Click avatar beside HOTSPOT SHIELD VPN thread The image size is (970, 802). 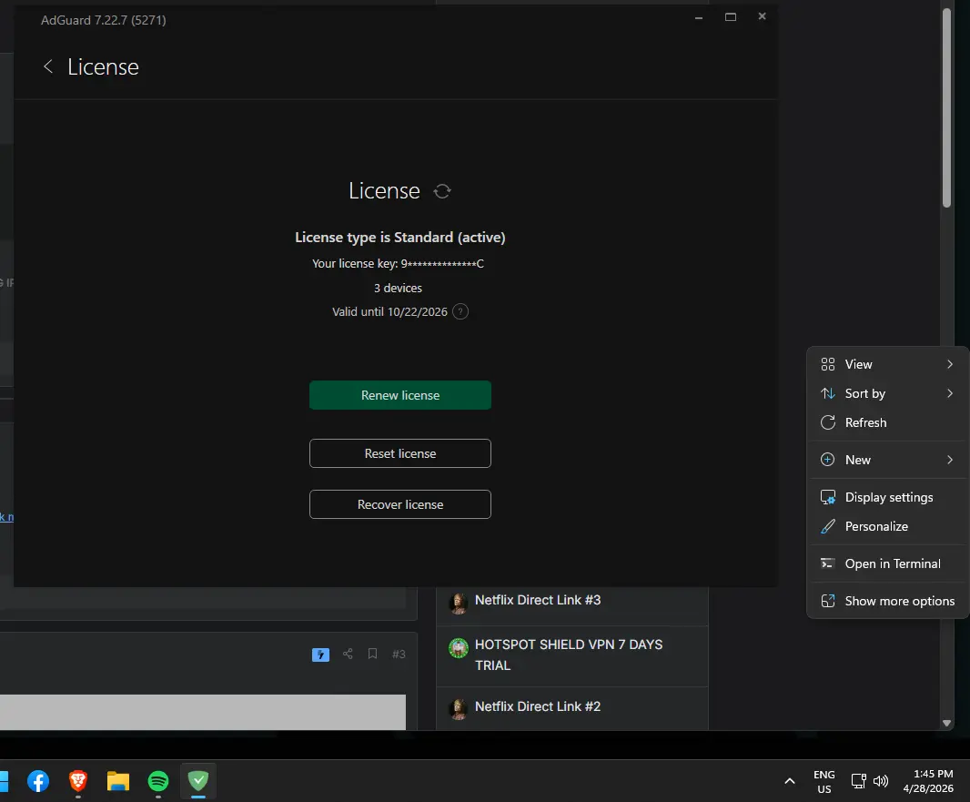[x=459, y=648]
